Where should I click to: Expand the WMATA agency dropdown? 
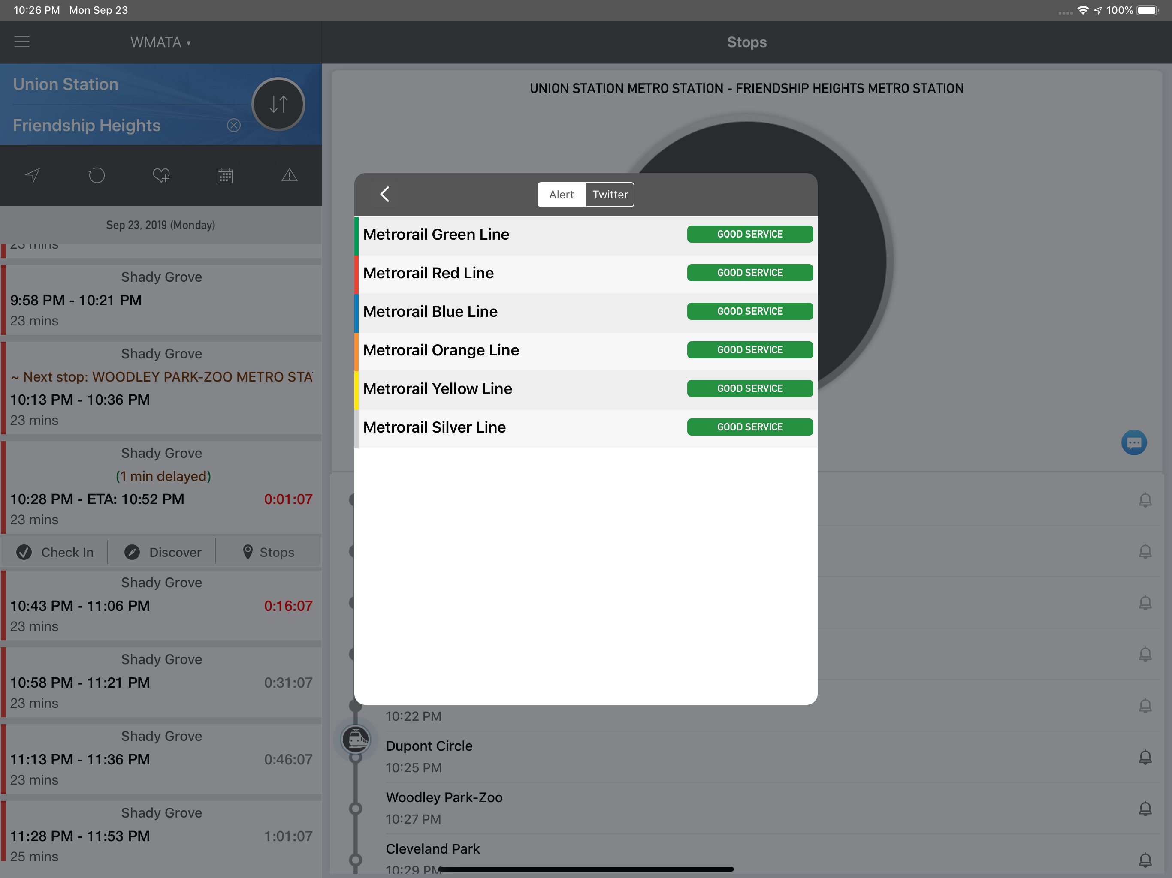pyautogui.click(x=160, y=42)
